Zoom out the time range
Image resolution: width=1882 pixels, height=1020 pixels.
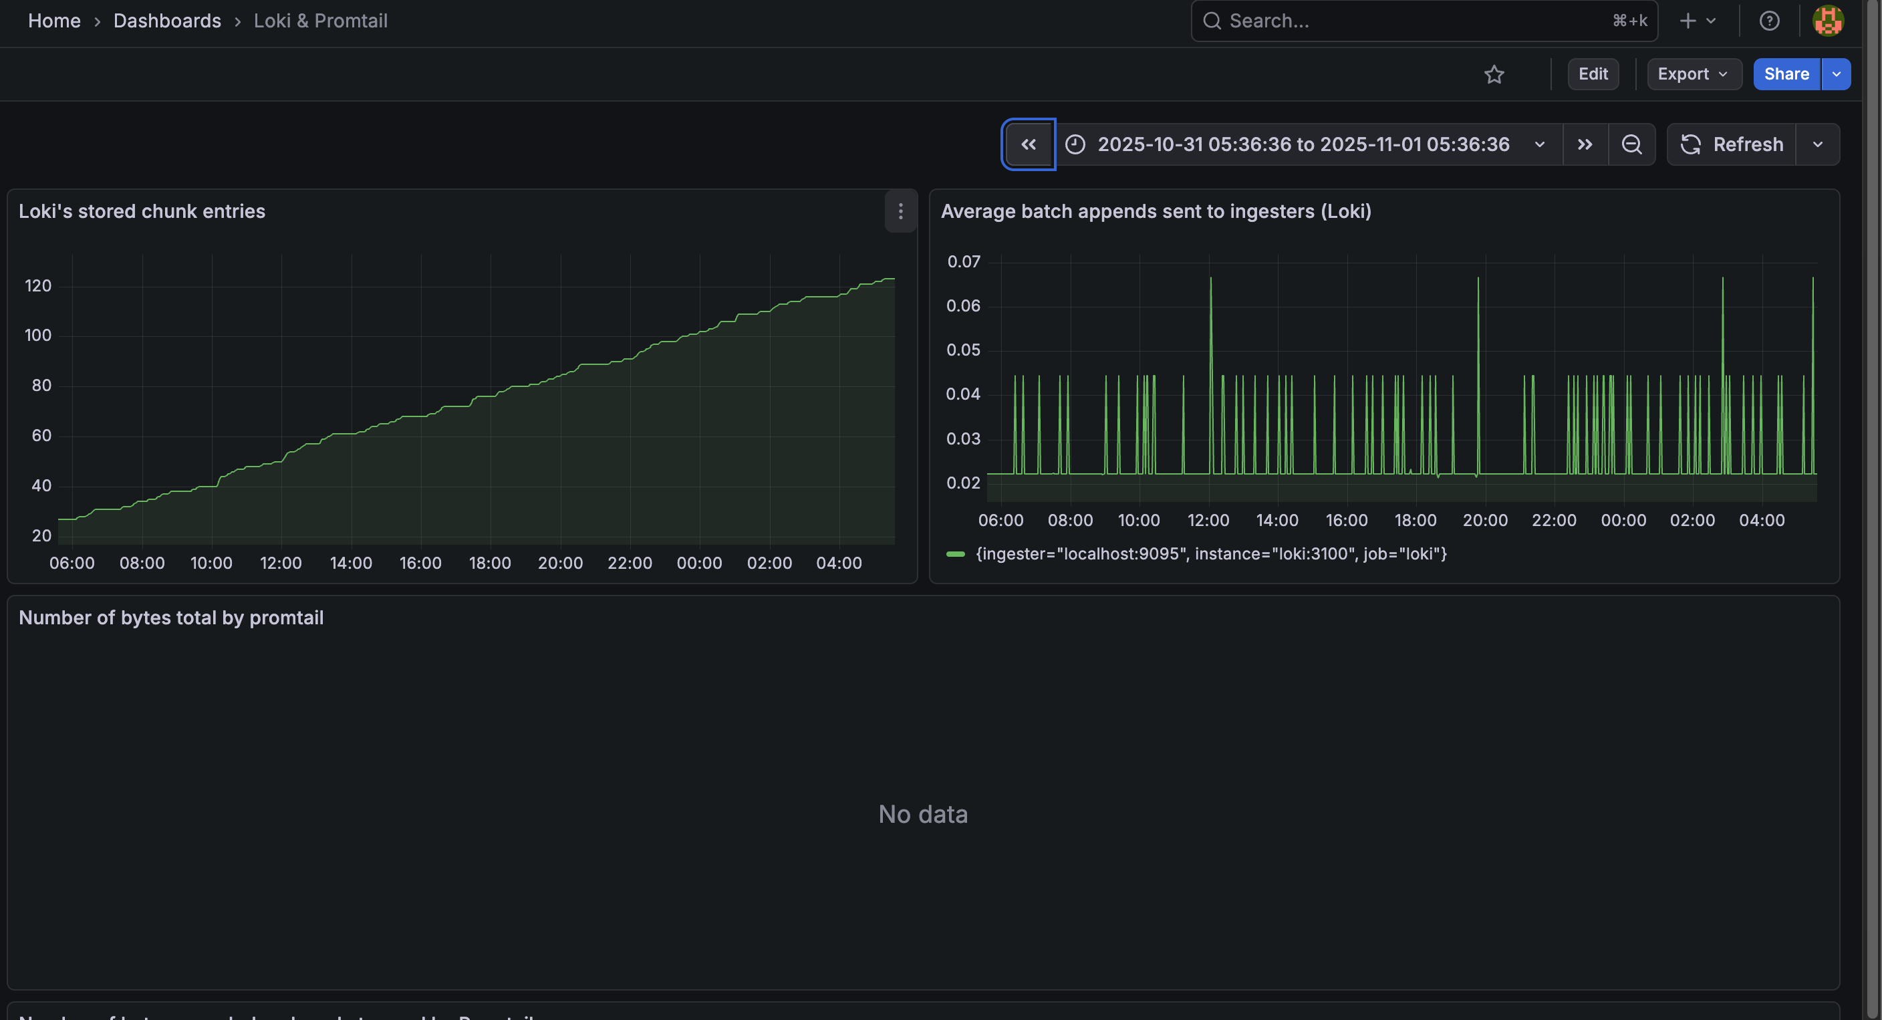click(x=1631, y=144)
